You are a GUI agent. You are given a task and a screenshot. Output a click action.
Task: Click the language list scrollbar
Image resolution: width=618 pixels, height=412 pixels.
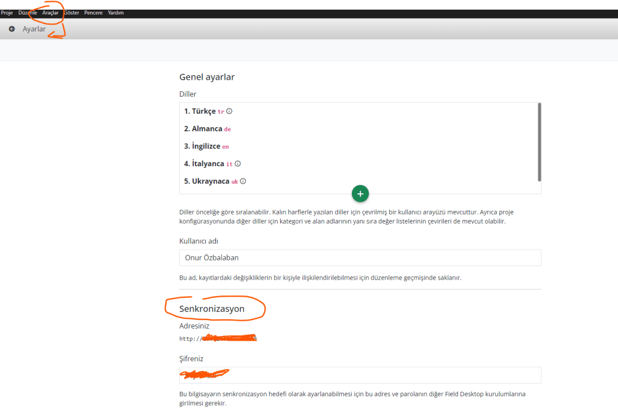(x=539, y=142)
